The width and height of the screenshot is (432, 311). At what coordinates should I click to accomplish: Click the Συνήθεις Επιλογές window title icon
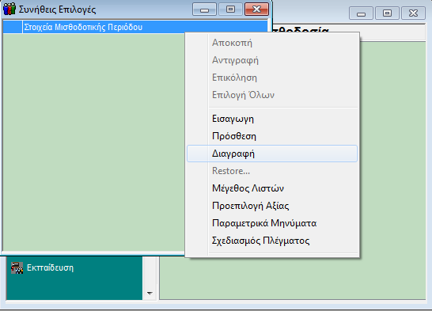tap(9, 9)
